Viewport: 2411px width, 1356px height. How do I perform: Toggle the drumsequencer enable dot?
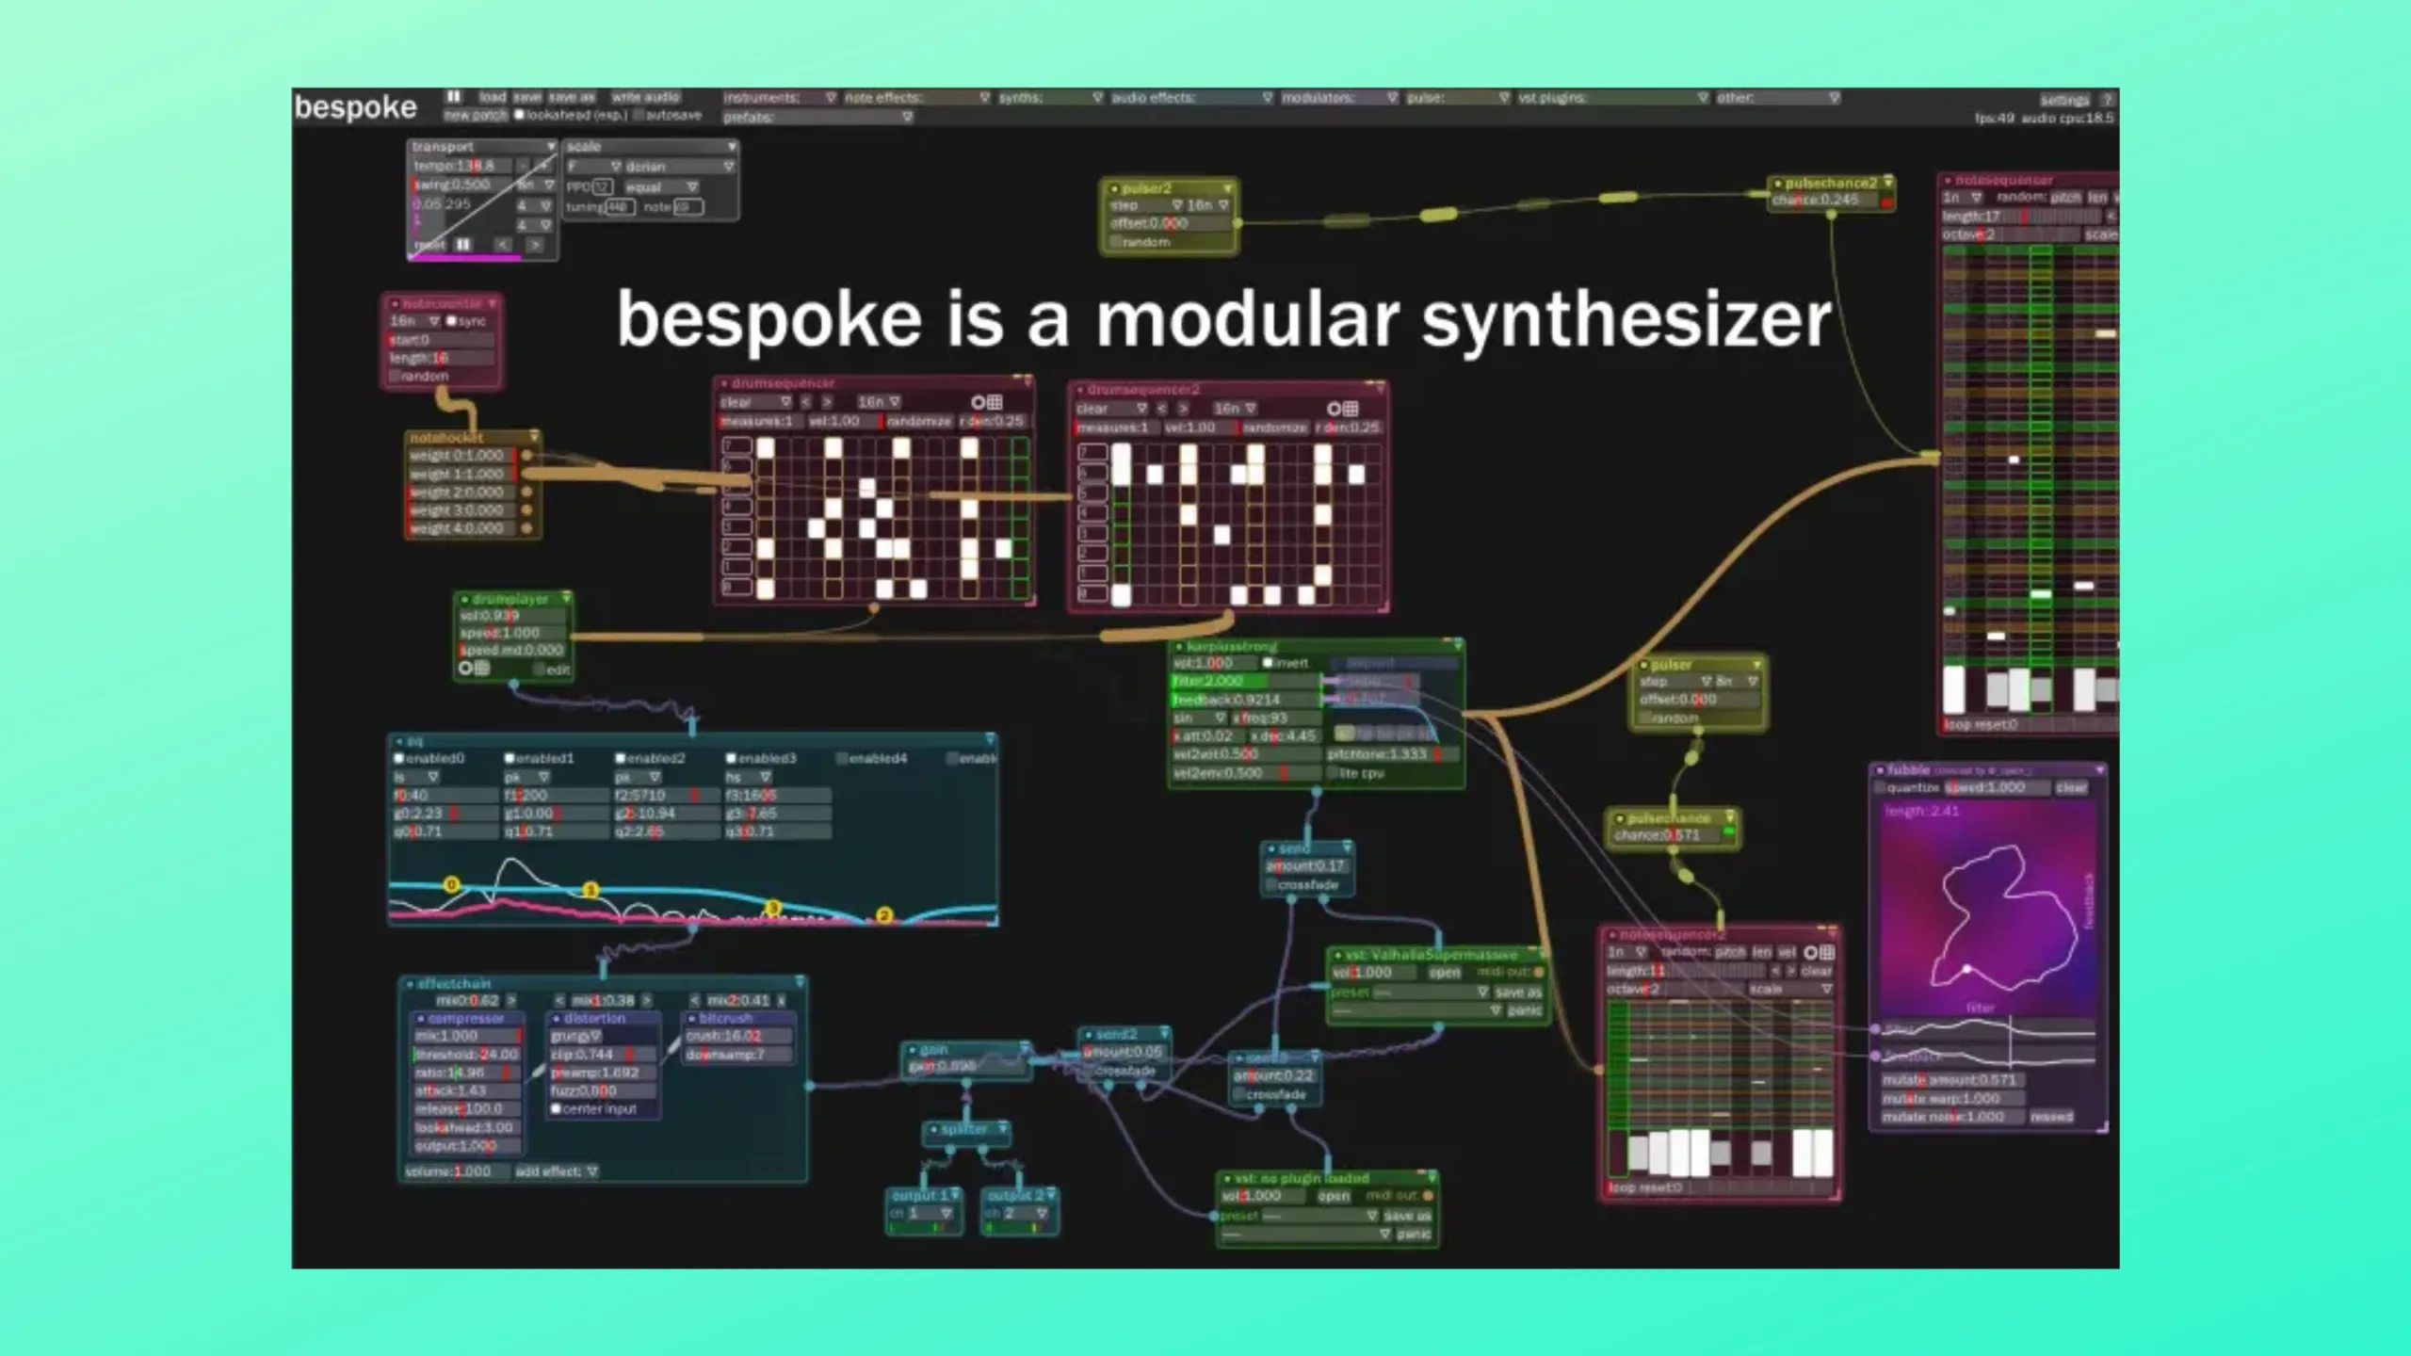coord(724,384)
